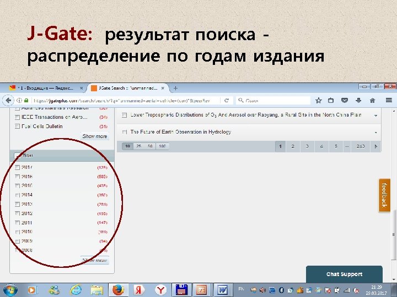
Task: Show 10 results per page
Action: (127, 146)
